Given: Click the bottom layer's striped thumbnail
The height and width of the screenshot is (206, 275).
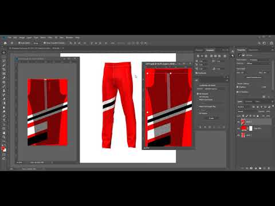Looking at the screenshot, I should tap(243, 135).
